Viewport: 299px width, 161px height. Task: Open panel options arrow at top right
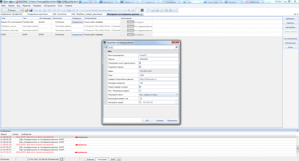295,15
